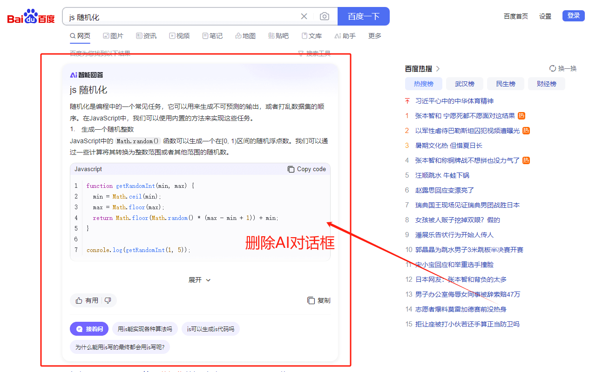
Task: Click the 百度首页 link
Action: click(x=516, y=16)
